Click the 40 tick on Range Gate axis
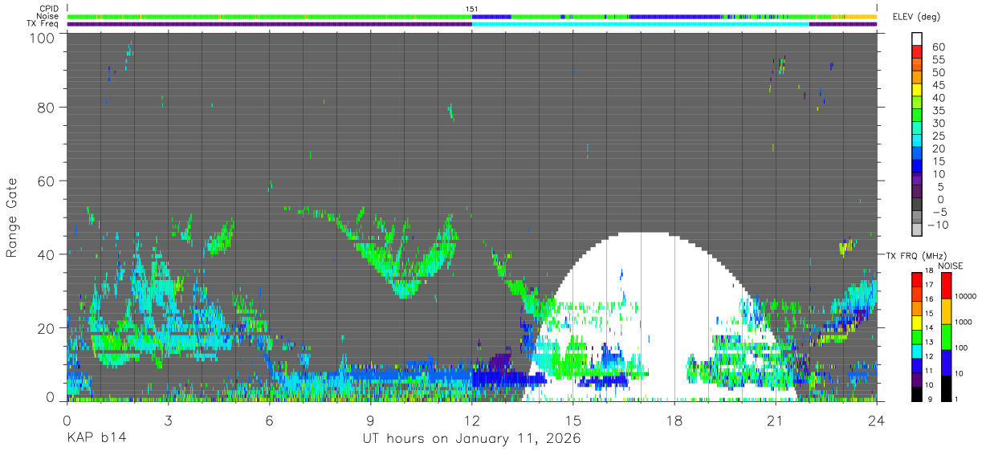986x455 pixels. pos(46,254)
